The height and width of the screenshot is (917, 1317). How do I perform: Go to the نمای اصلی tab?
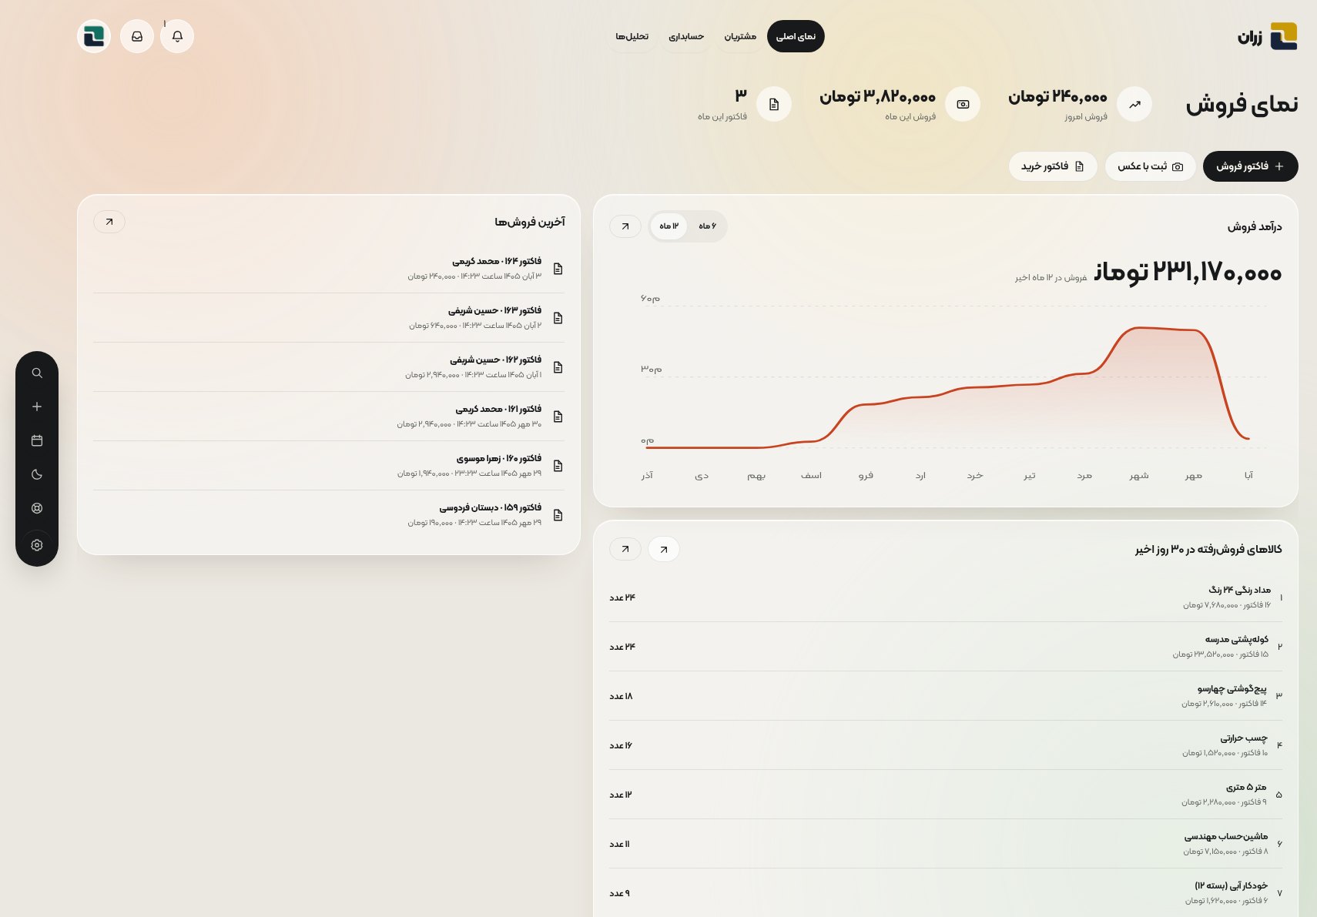point(796,36)
